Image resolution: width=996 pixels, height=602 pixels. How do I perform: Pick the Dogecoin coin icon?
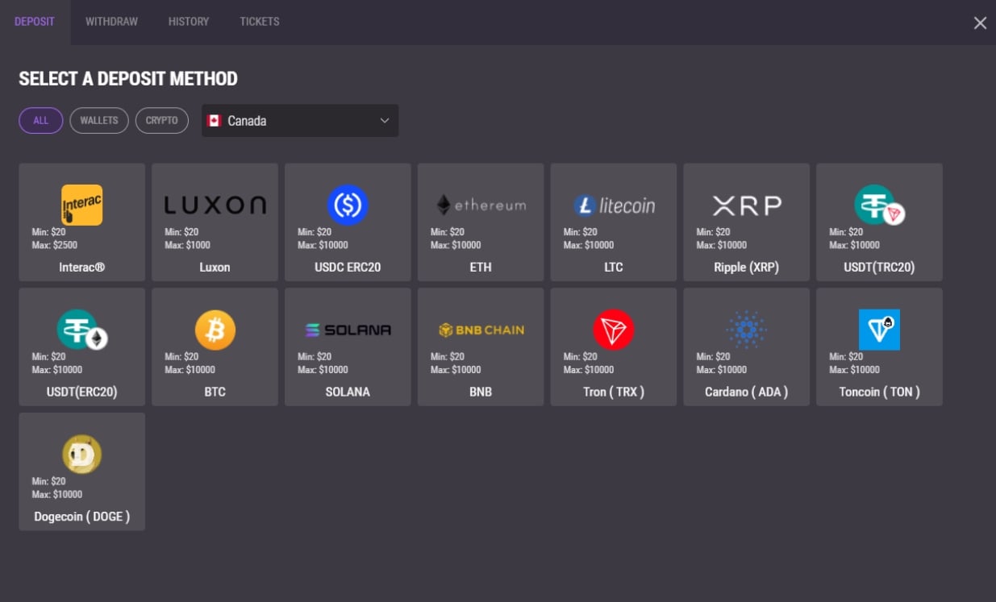click(82, 455)
